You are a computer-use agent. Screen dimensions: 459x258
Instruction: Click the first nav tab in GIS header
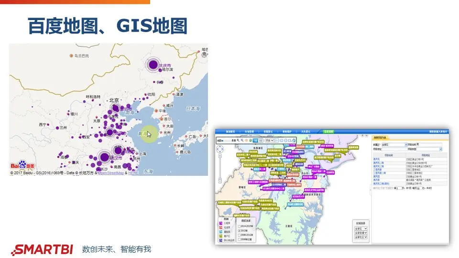point(230,132)
